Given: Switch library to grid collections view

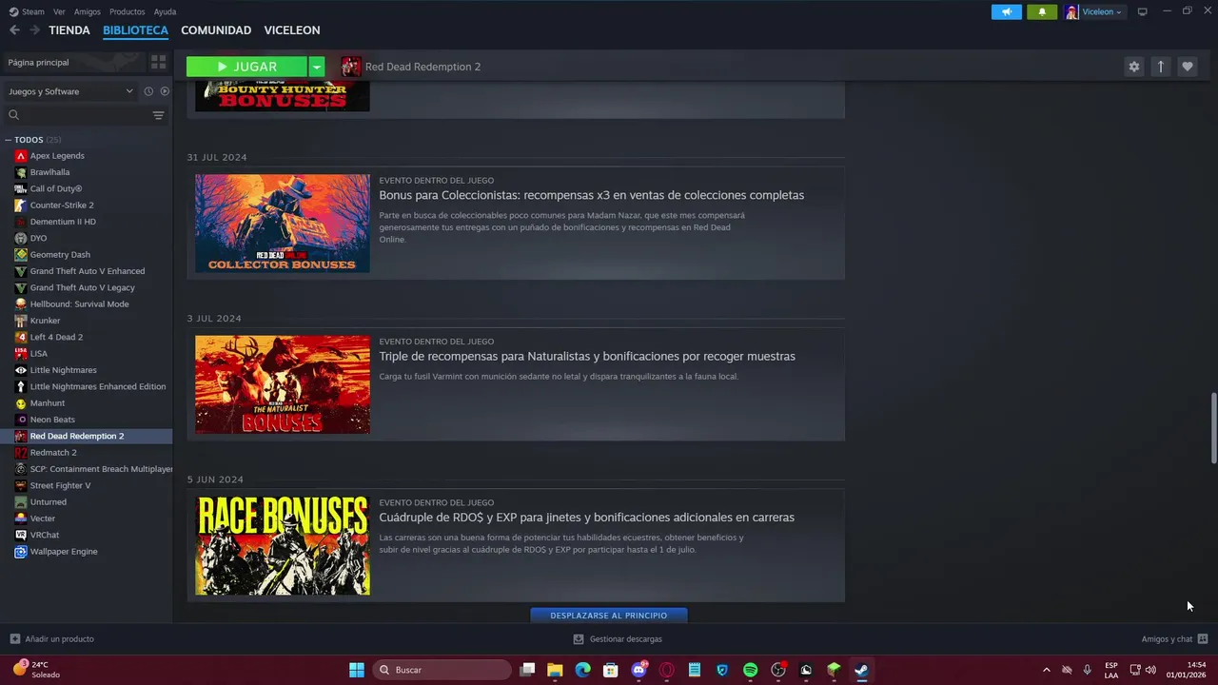Looking at the screenshot, I should tap(158, 62).
